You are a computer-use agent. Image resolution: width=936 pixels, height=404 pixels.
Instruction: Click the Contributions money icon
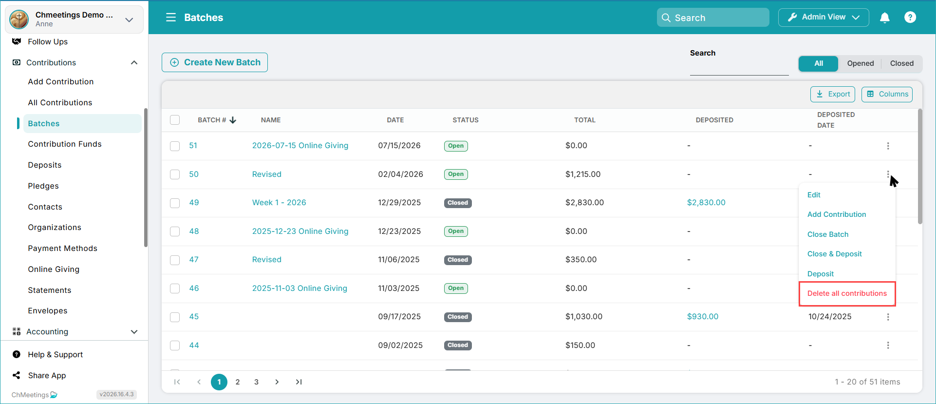[x=17, y=62]
